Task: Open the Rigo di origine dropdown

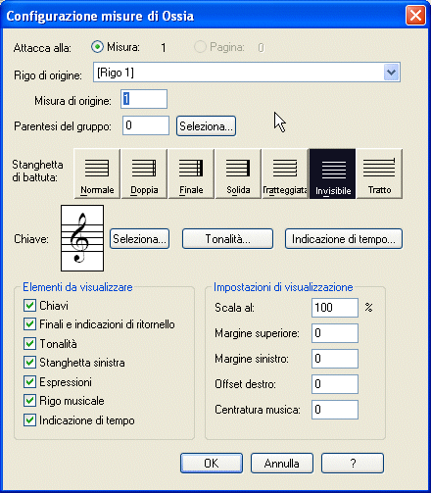Action: [x=392, y=73]
